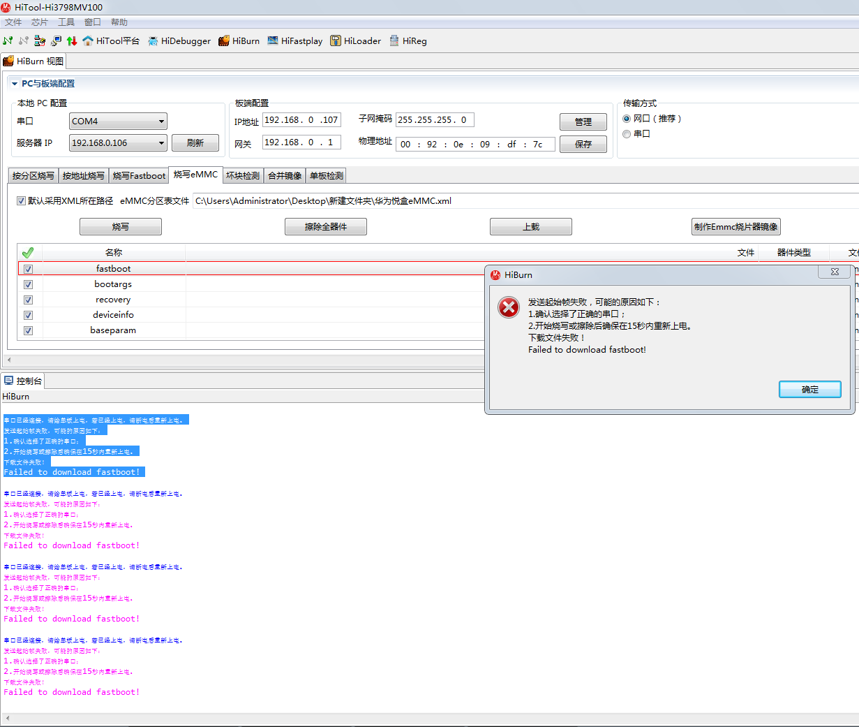The height and width of the screenshot is (727, 859).
Task: Click the 网关 gateway input field
Action: (x=301, y=142)
